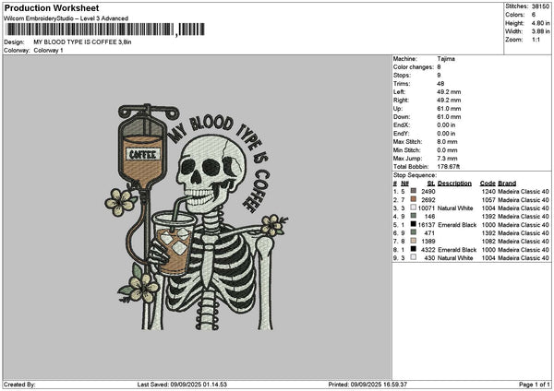This screenshot has width=554, height=391.
Task: Click the Stitches value '38150'
Action: click(x=540, y=6)
